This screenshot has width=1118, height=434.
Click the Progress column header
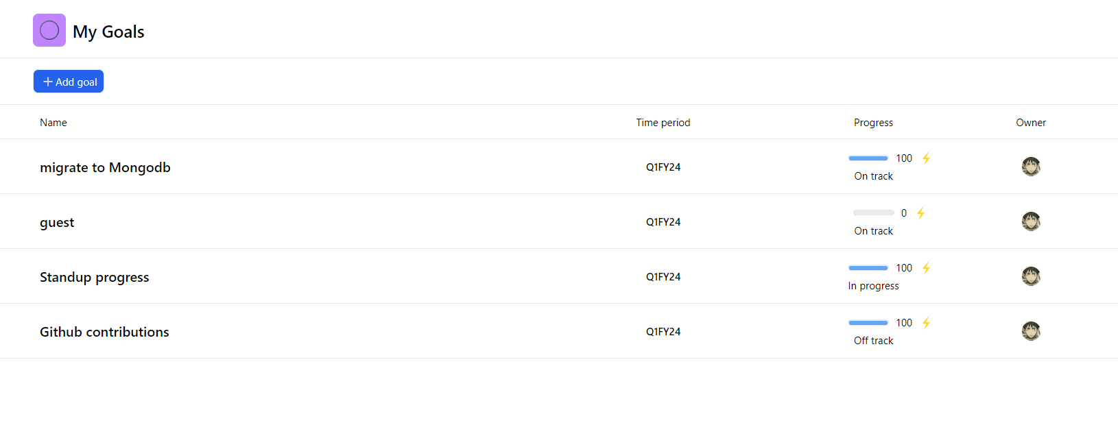(873, 123)
